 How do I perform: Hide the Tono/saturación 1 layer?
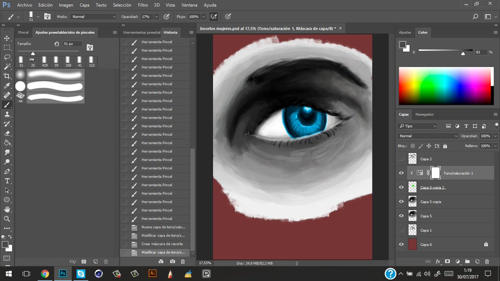(x=401, y=173)
